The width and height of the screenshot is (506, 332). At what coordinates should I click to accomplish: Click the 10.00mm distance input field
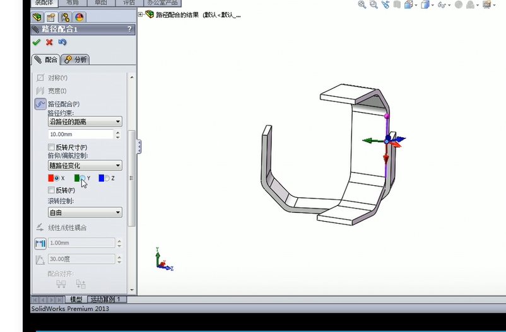click(x=81, y=134)
